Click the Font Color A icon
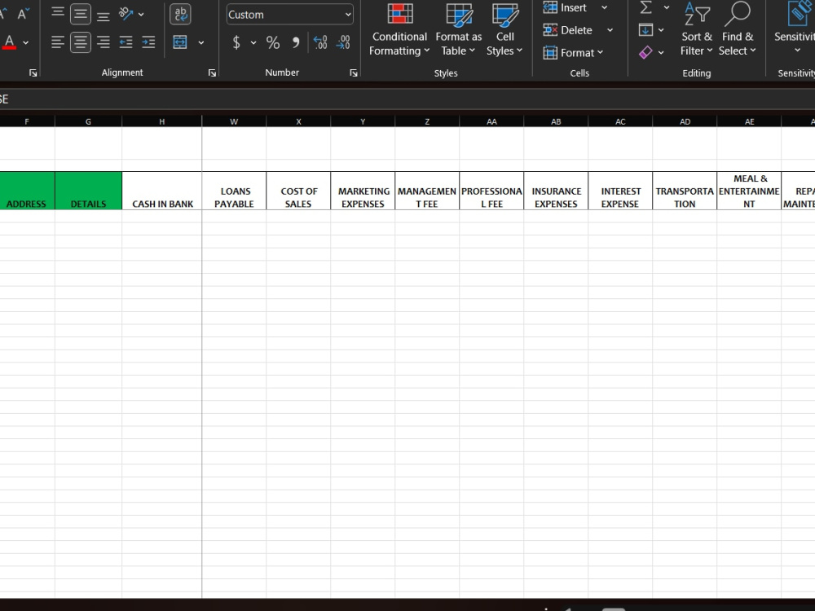The width and height of the screenshot is (815, 611). coord(9,42)
